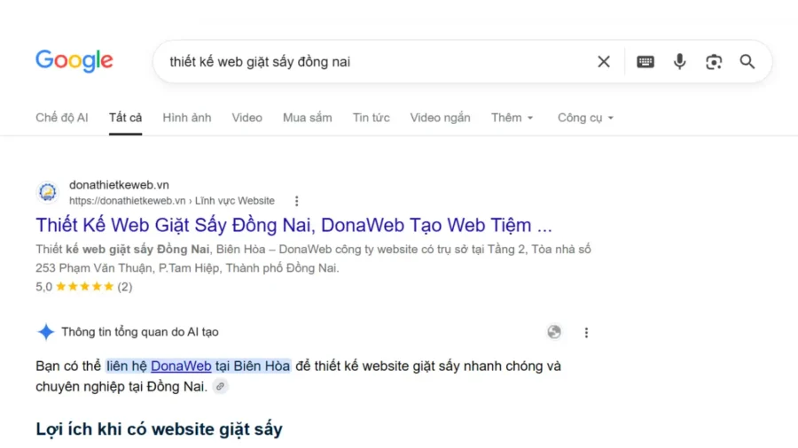Click the Google logo
The image size is (798, 448).
[x=74, y=61]
